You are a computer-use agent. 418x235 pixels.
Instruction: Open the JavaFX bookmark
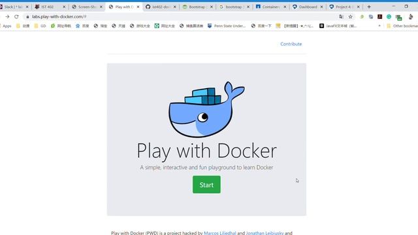click(338, 26)
